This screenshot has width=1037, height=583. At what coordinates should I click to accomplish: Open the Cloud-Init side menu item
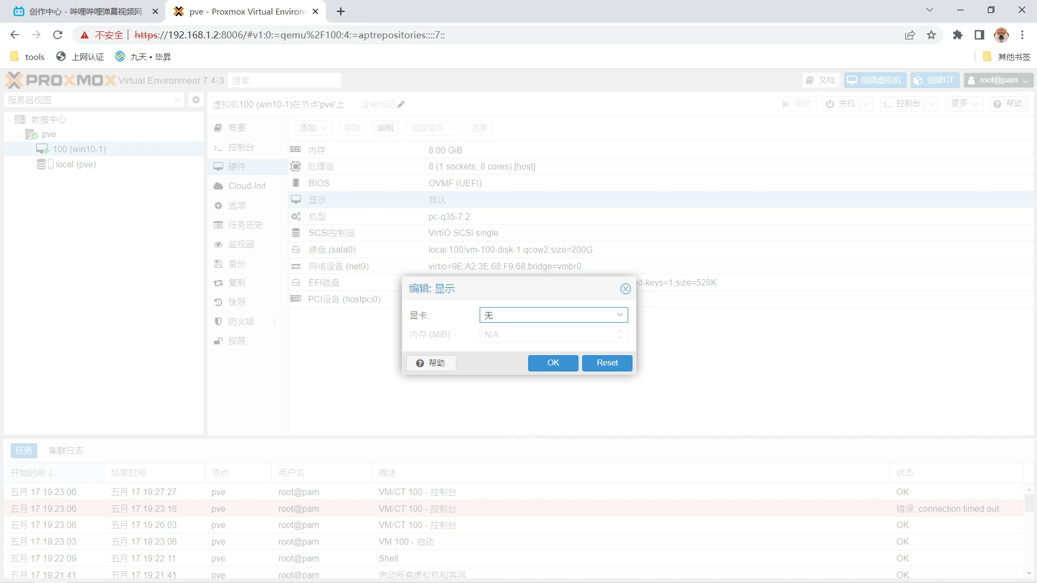[247, 186]
